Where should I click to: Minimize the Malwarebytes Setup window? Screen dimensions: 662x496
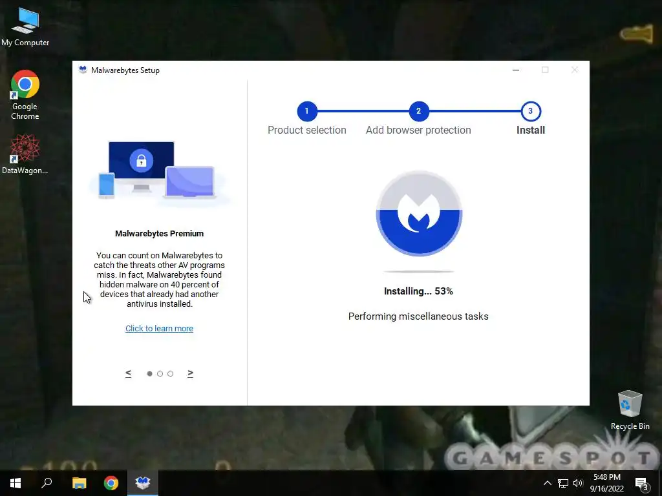pos(515,70)
